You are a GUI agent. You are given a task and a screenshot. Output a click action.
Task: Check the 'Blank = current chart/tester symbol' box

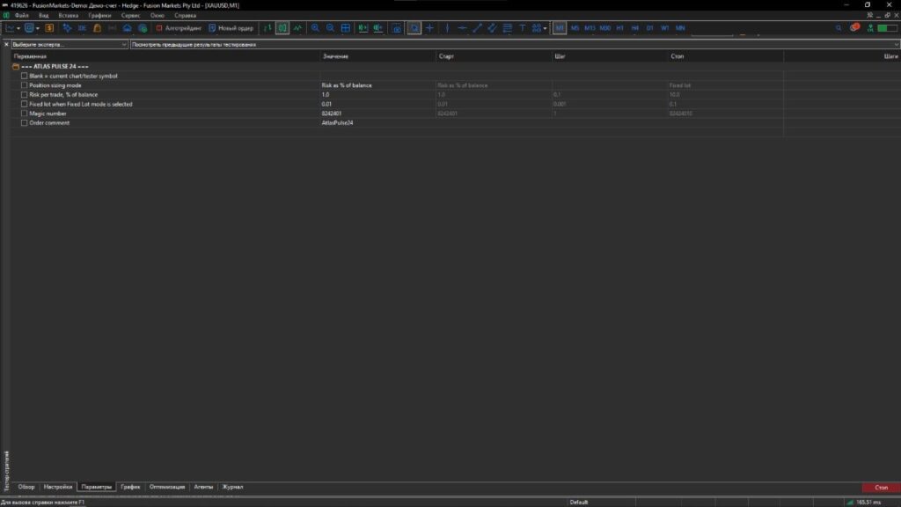pos(24,76)
